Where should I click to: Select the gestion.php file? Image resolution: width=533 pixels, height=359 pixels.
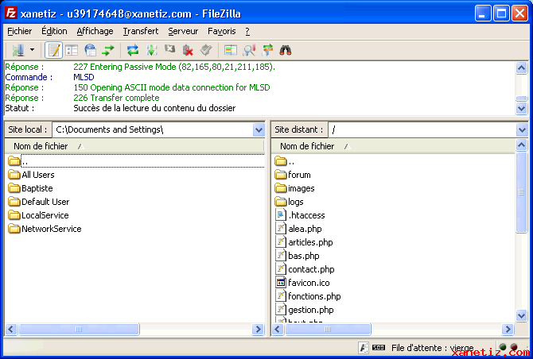(x=304, y=310)
